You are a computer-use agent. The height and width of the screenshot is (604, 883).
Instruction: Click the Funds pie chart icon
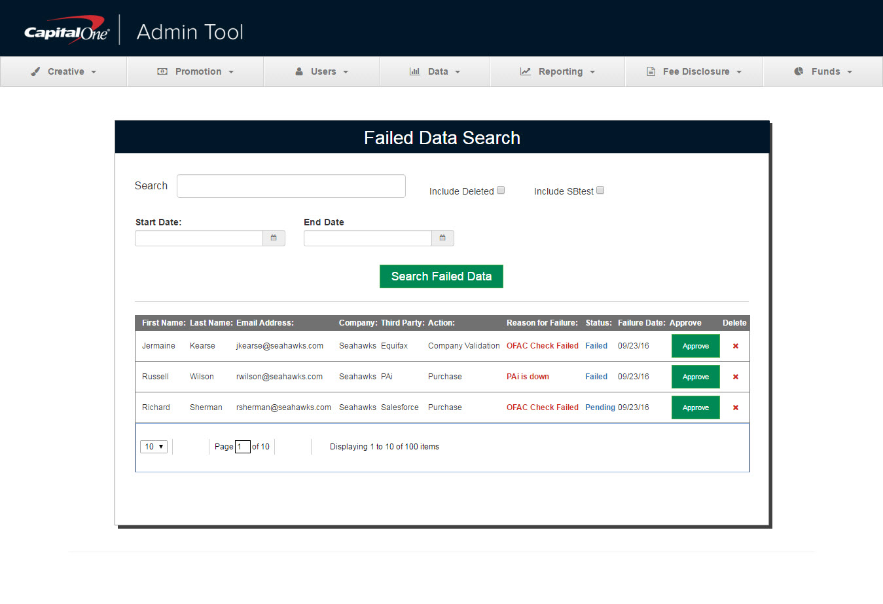pyautogui.click(x=799, y=71)
